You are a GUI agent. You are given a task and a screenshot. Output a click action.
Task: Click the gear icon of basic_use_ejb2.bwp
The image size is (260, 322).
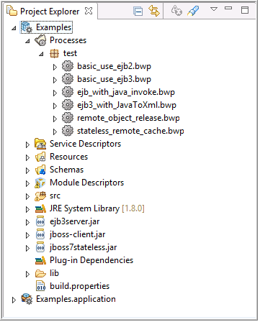(68, 66)
